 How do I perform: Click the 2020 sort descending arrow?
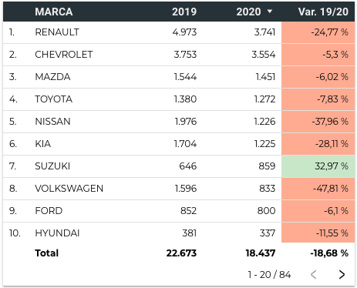tap(269, 12)
